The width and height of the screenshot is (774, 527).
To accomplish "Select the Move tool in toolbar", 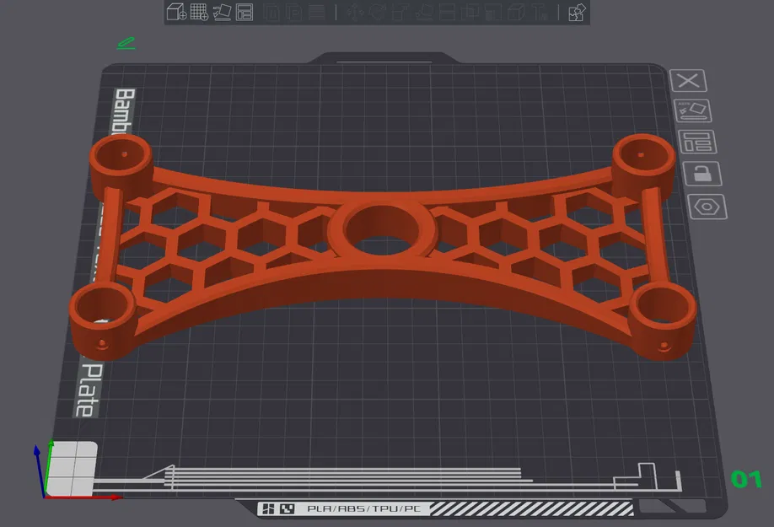I will 353,12.
